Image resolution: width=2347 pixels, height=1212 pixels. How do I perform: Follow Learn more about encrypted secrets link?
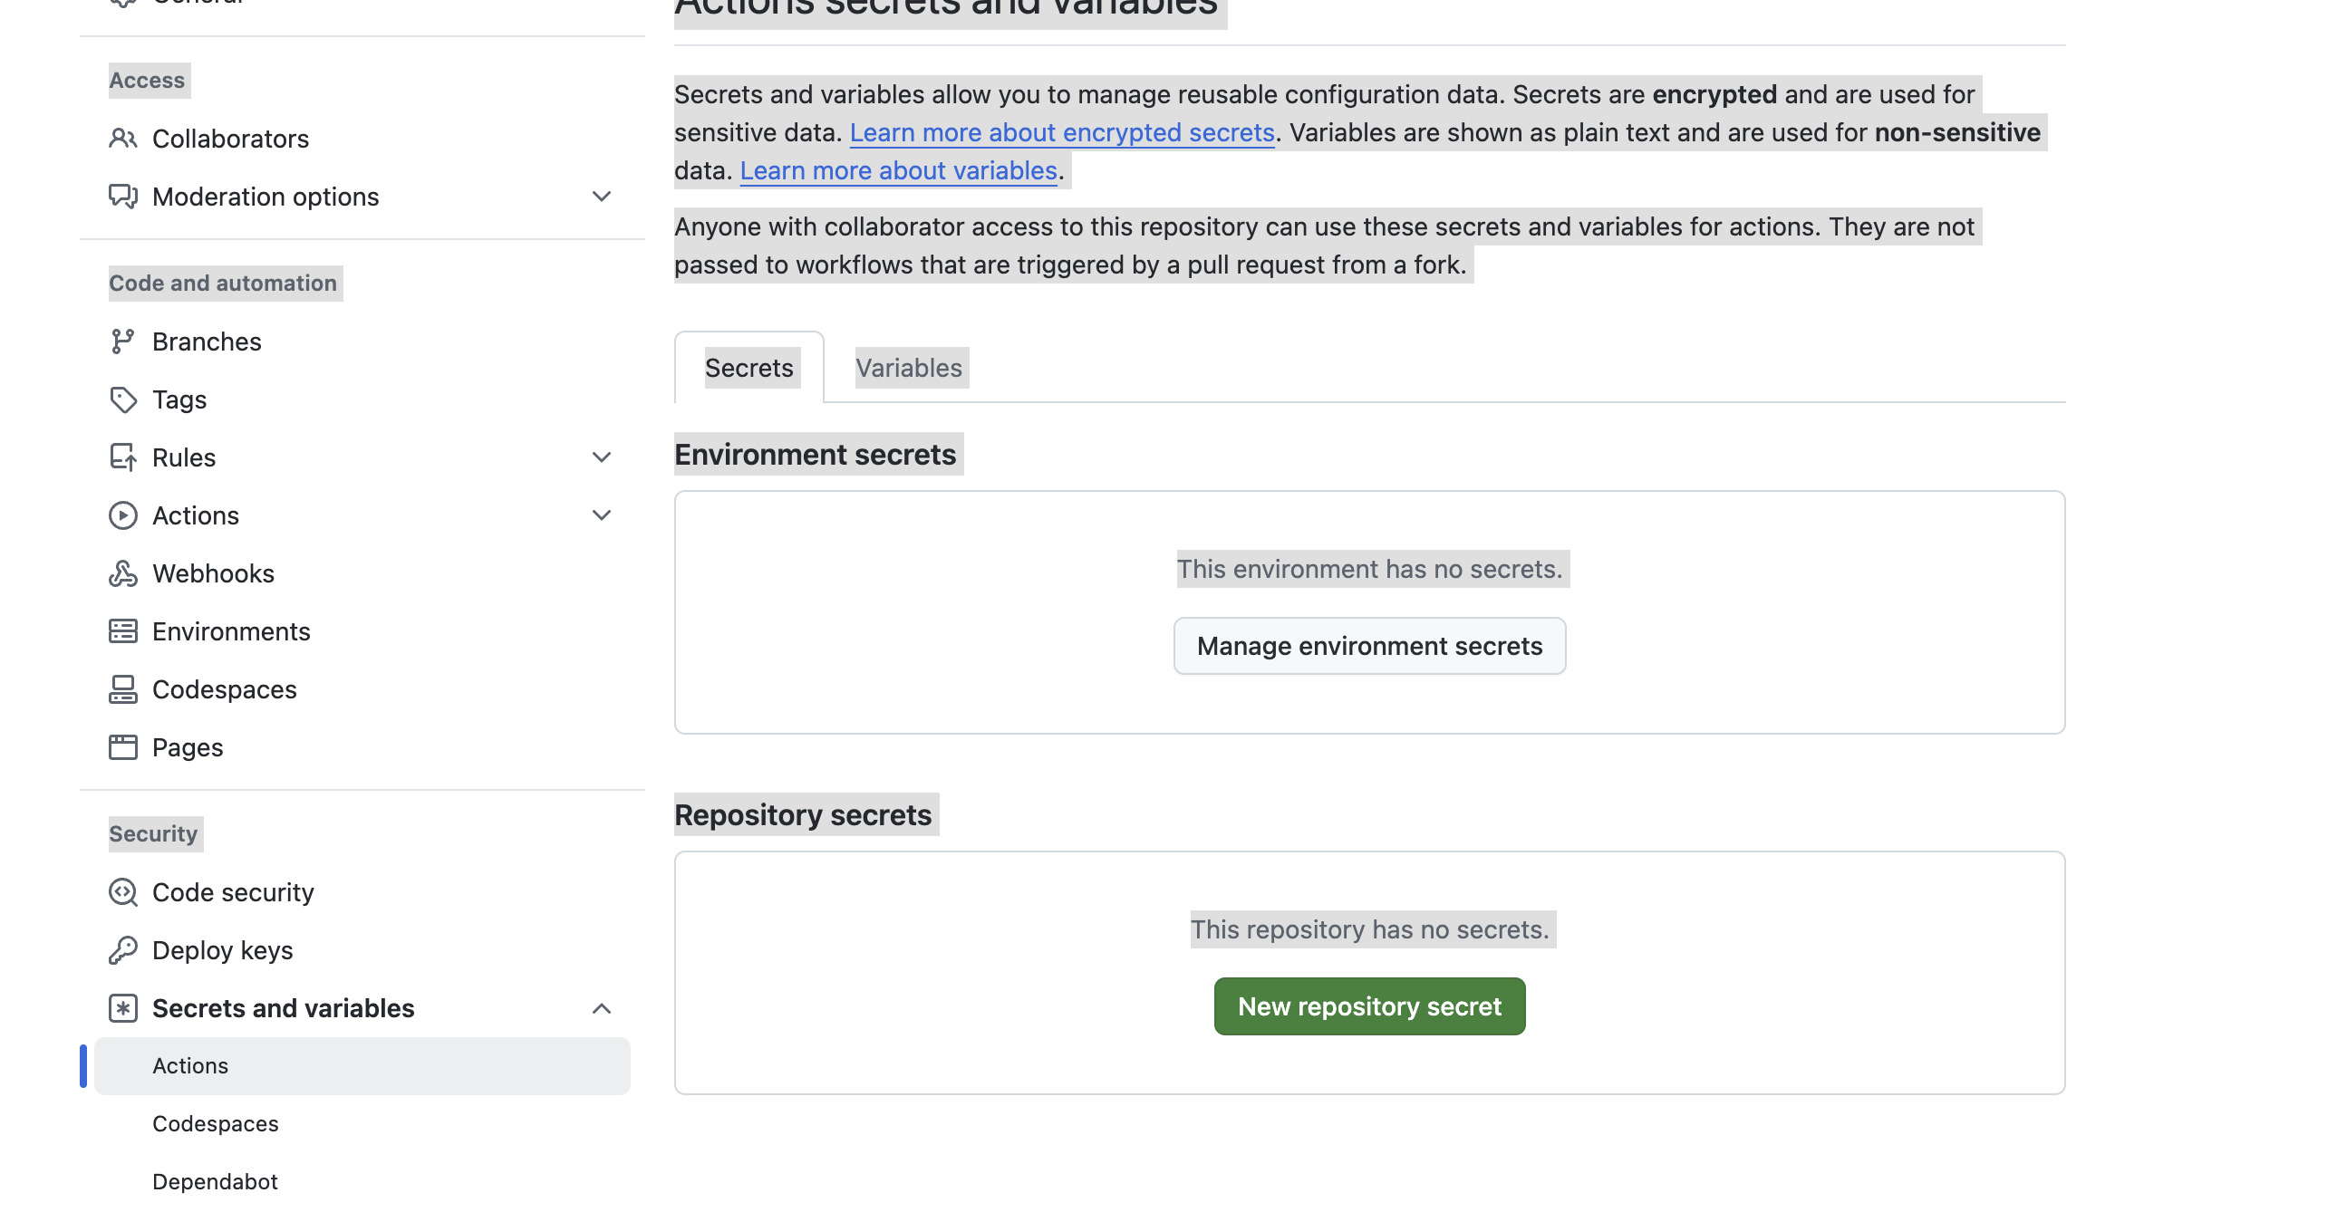[1061, 133]
